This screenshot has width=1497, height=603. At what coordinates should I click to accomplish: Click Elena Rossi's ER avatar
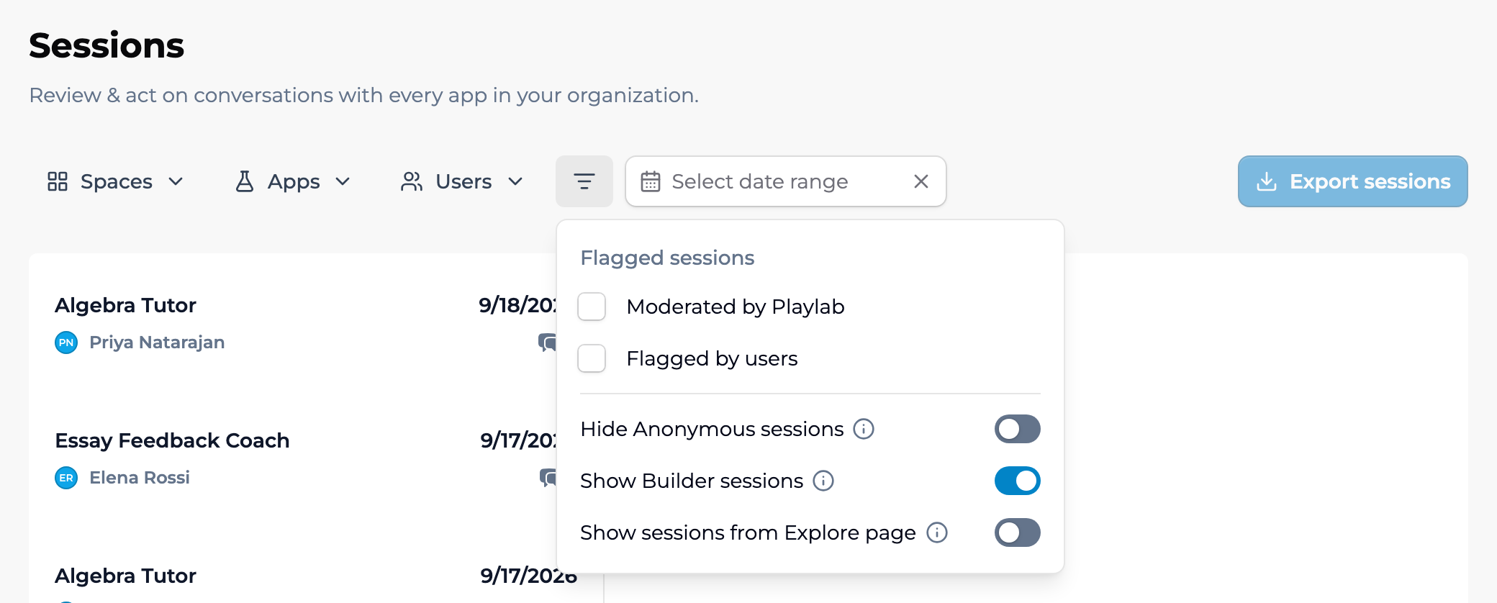coord(66,478)
